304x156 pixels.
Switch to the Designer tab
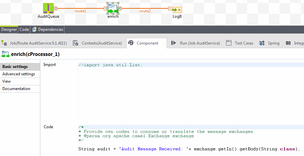[9, 29]
